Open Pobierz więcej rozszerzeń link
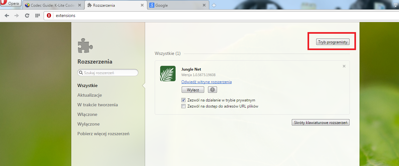This screenshot has height=166, width=399. 103,134
